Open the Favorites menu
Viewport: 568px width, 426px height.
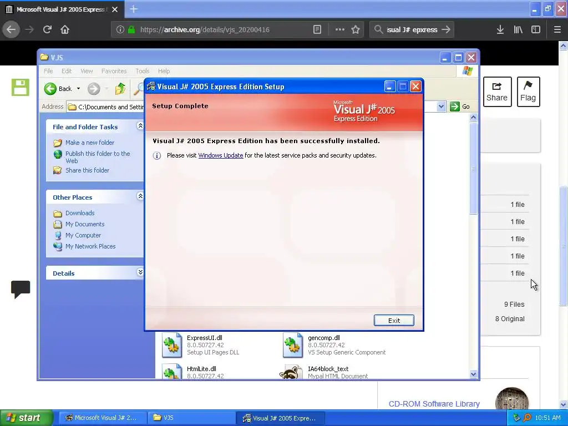pos(114,71)
